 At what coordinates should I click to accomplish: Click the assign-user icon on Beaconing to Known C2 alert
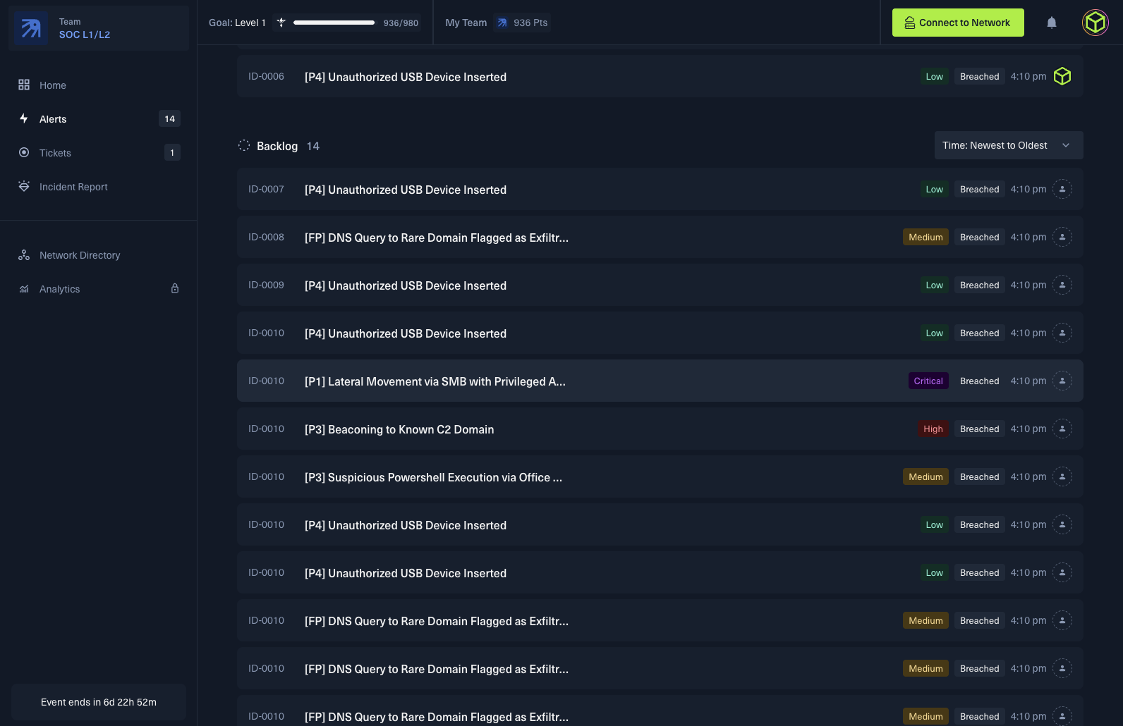pos(1062,429)
